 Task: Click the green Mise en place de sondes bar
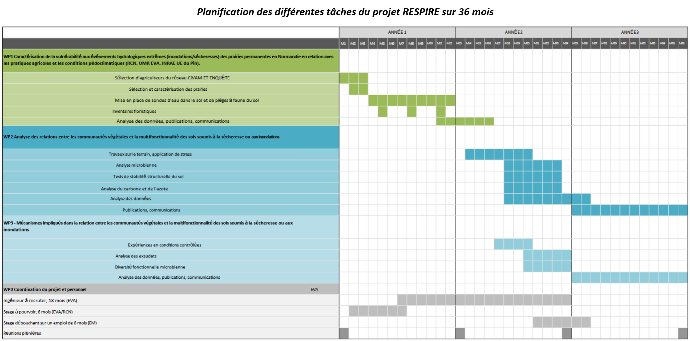click(x=412, y=101)
